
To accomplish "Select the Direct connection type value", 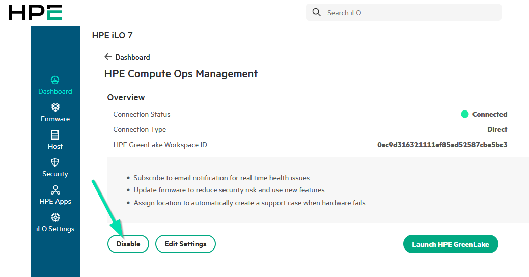I will (x=497, y=129).
